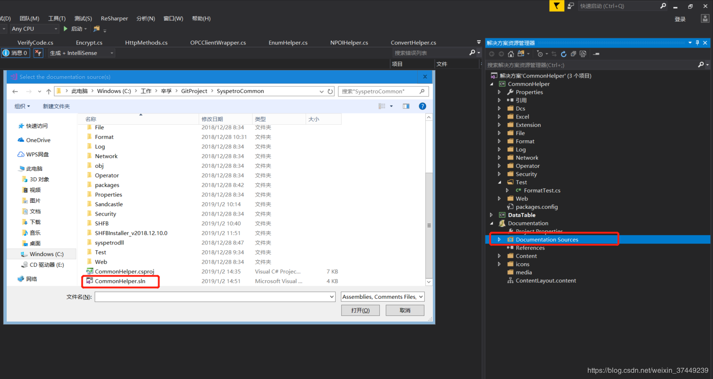This screenshot has height=379, width=713.
Task: Click search magnifier in Solution Explorer search box
Action: (x=701, y=65)
